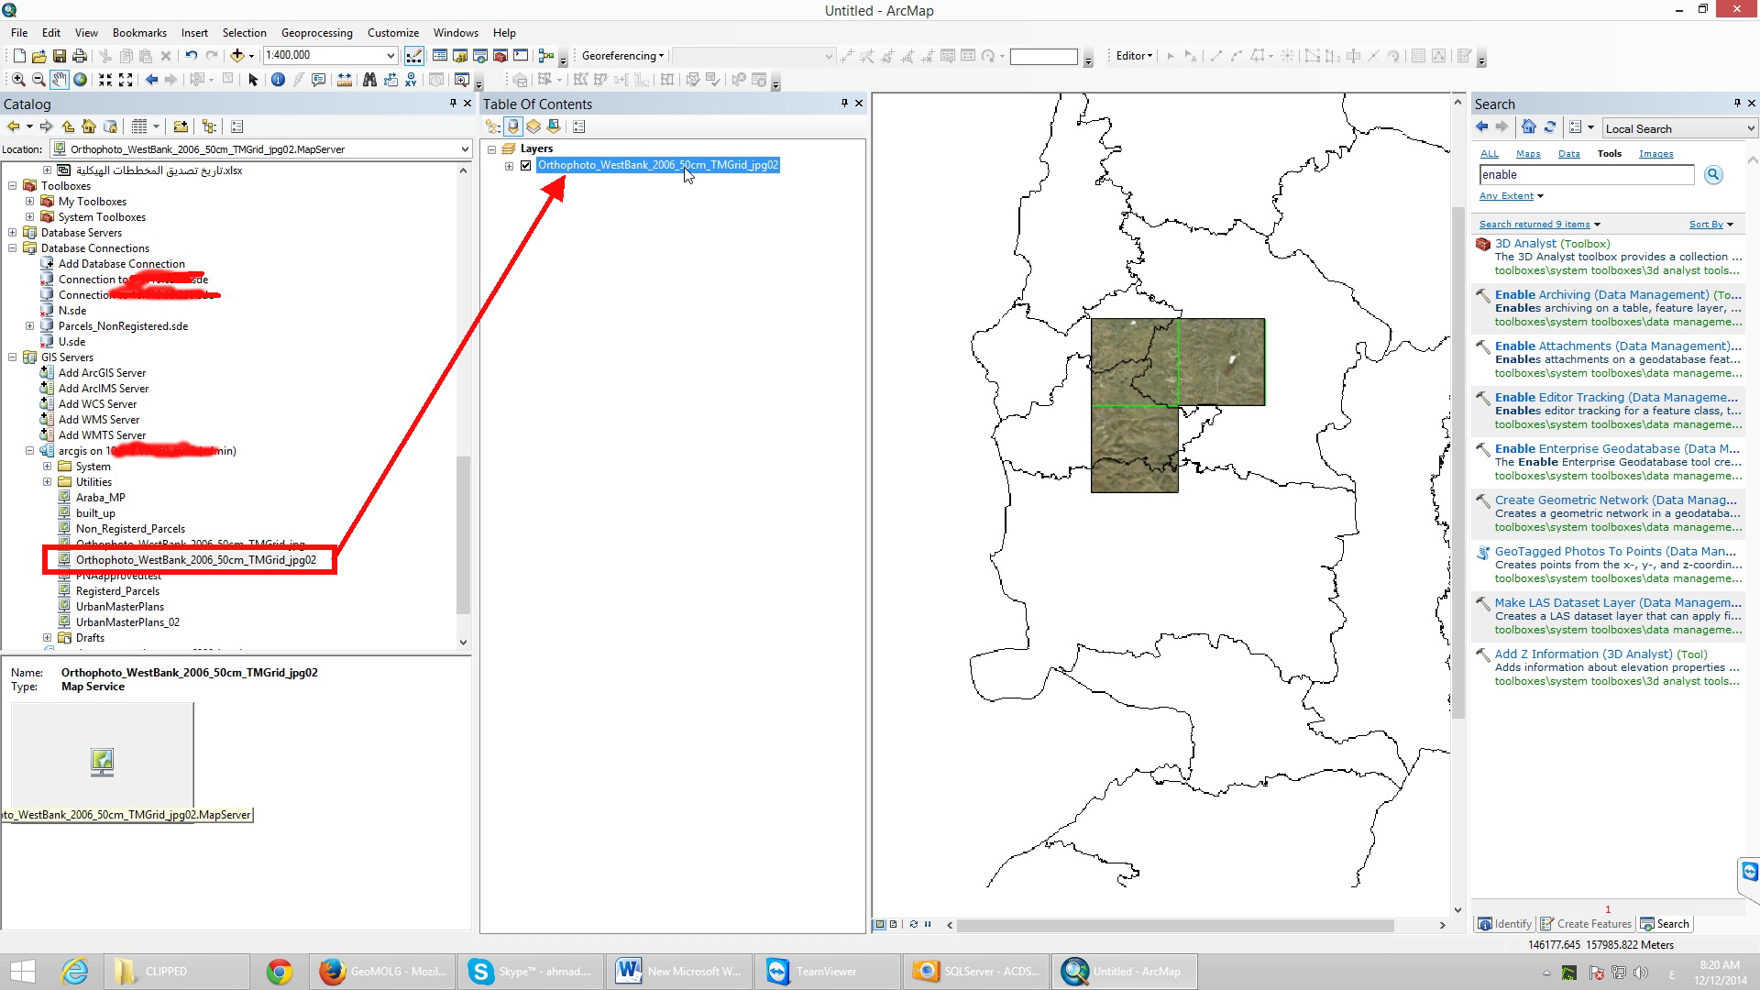Open the Sort By dropdown
The height and width of the screenshot is (990, 1760).
pyautogui.click(x=1710, y=225)
